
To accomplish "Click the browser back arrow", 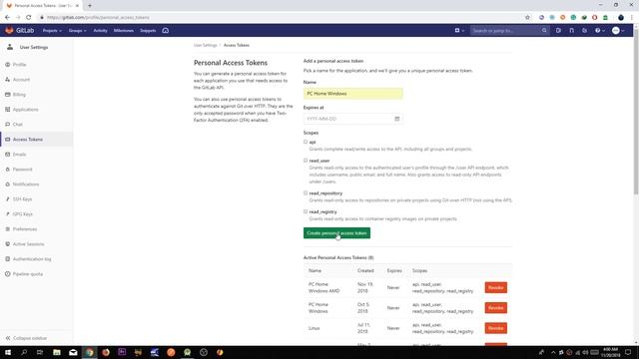I will (x=7, y=18).
